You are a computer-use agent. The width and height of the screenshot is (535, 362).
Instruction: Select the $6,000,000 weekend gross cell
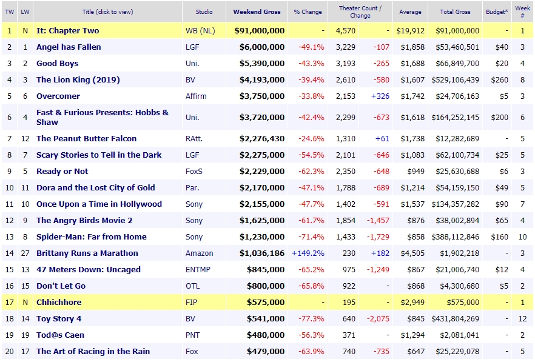tap(262, 47)
